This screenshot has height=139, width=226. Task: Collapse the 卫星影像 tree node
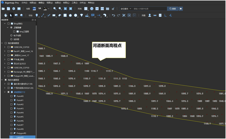coord(8,28)
